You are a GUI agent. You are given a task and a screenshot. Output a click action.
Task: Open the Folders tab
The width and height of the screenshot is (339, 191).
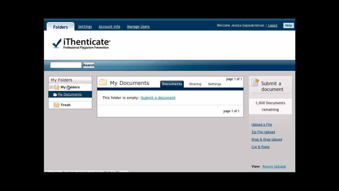60,27
